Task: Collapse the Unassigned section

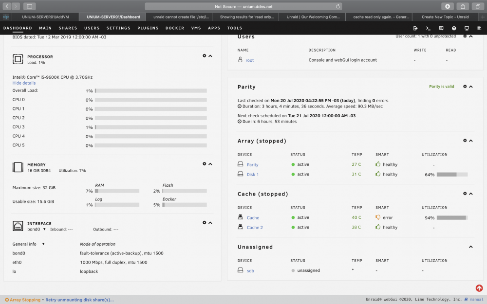Action: point(471,247)
